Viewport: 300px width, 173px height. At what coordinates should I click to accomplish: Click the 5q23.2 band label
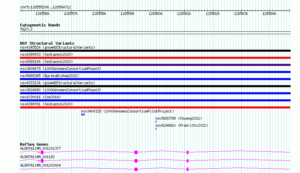pyautogui.click(x=26, y=29)
